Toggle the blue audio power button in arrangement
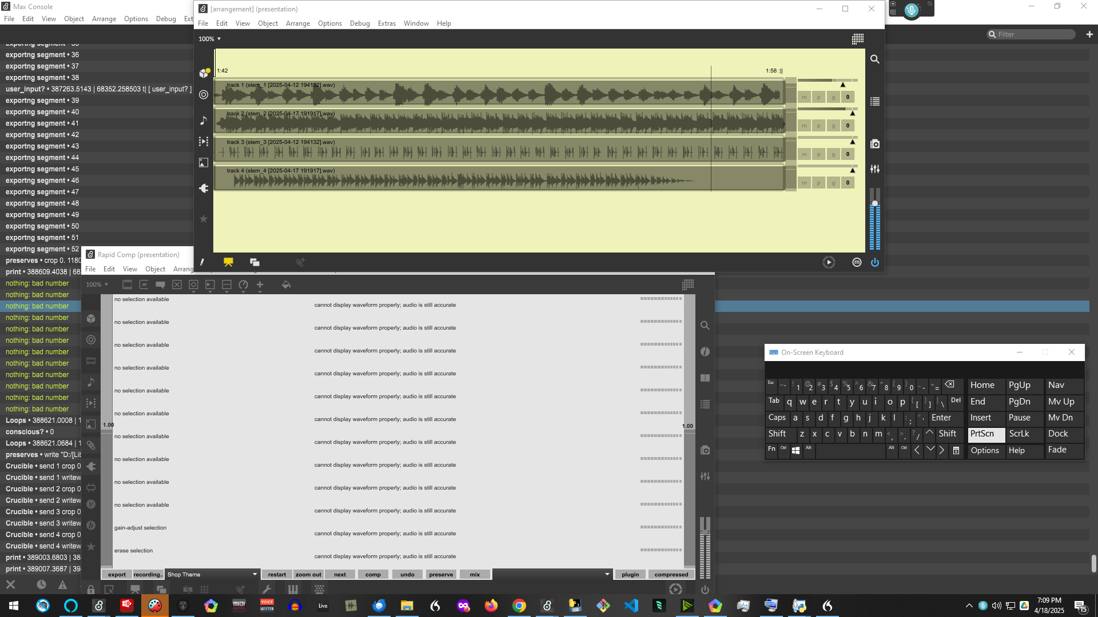This screenshot has height=617, width=1098. (875, 262)
